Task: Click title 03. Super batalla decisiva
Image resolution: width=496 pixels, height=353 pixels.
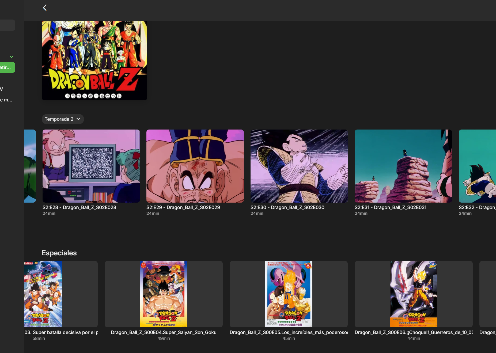Action: [61, 332]
